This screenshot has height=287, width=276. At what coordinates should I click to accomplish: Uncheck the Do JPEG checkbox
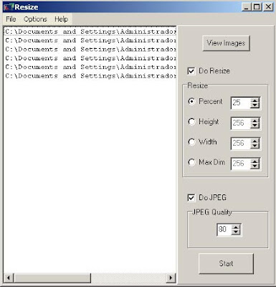tap(191, 198)
